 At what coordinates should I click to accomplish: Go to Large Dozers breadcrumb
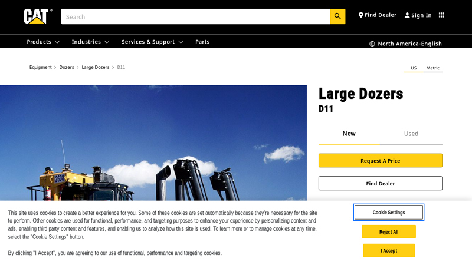(95, 67)
